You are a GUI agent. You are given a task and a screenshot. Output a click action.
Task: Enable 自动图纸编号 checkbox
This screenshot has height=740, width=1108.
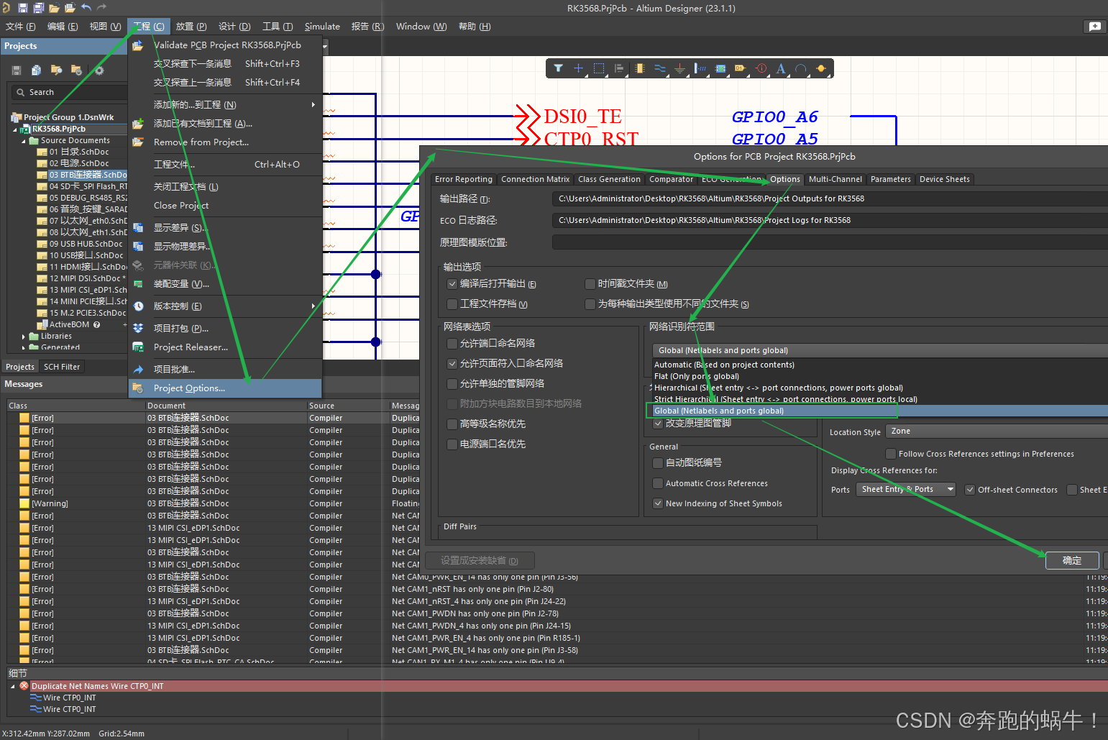[x=658, y=462]
